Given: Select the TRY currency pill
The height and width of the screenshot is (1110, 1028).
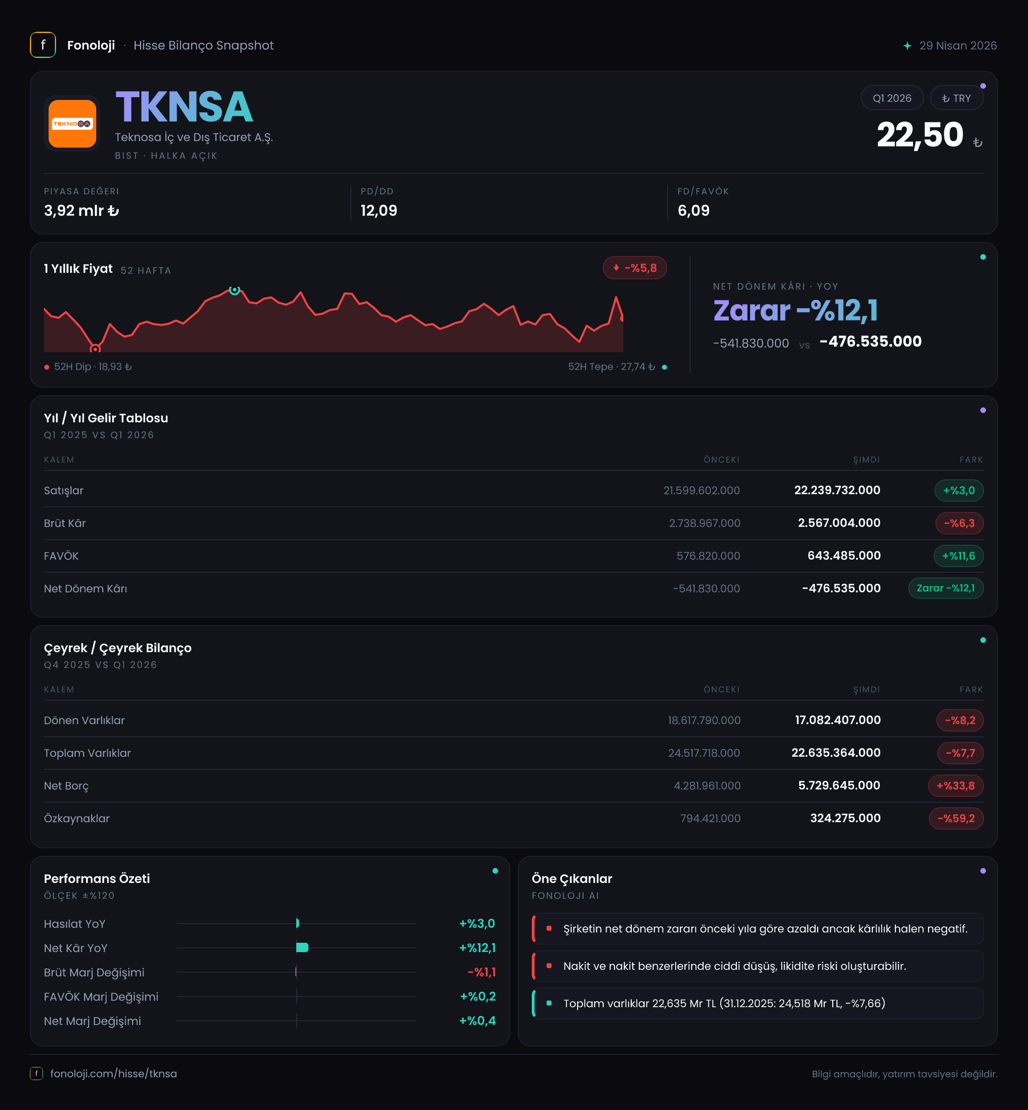Looking at the screenshot, I should (956, 98).
